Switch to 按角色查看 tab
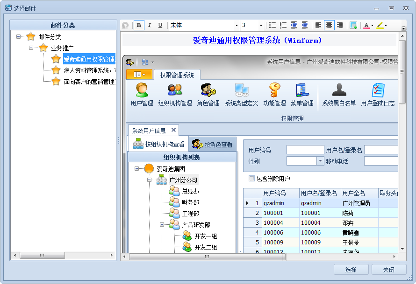 point(212,145)
